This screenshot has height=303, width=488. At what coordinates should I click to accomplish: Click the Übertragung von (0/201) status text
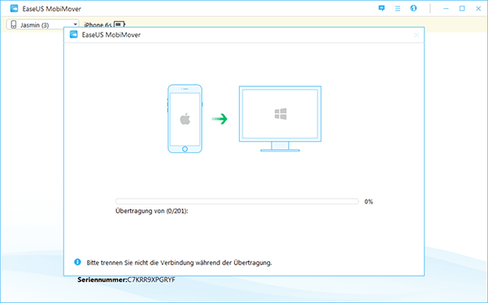point(152,211)
